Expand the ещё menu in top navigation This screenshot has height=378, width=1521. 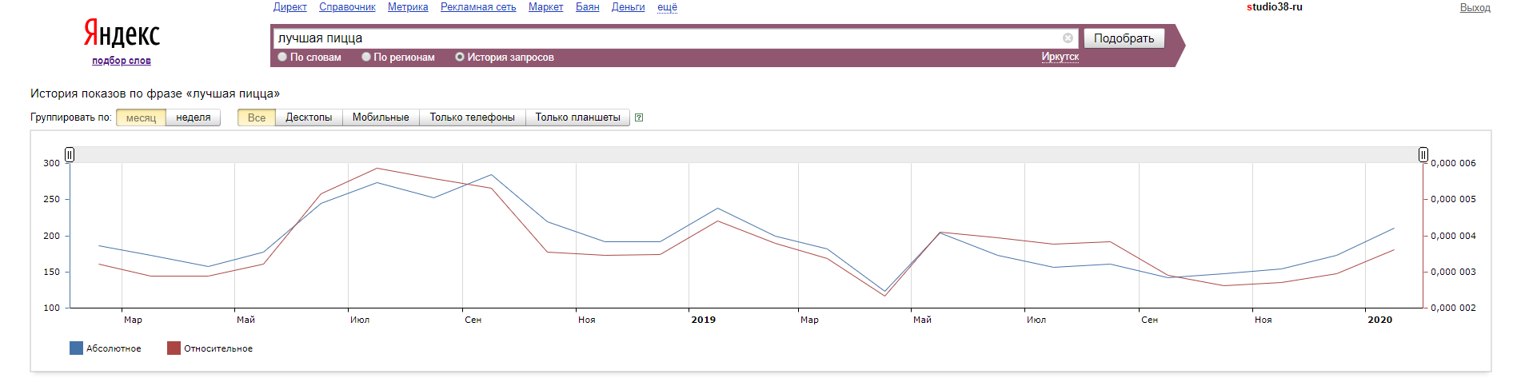tap(667, 7)
